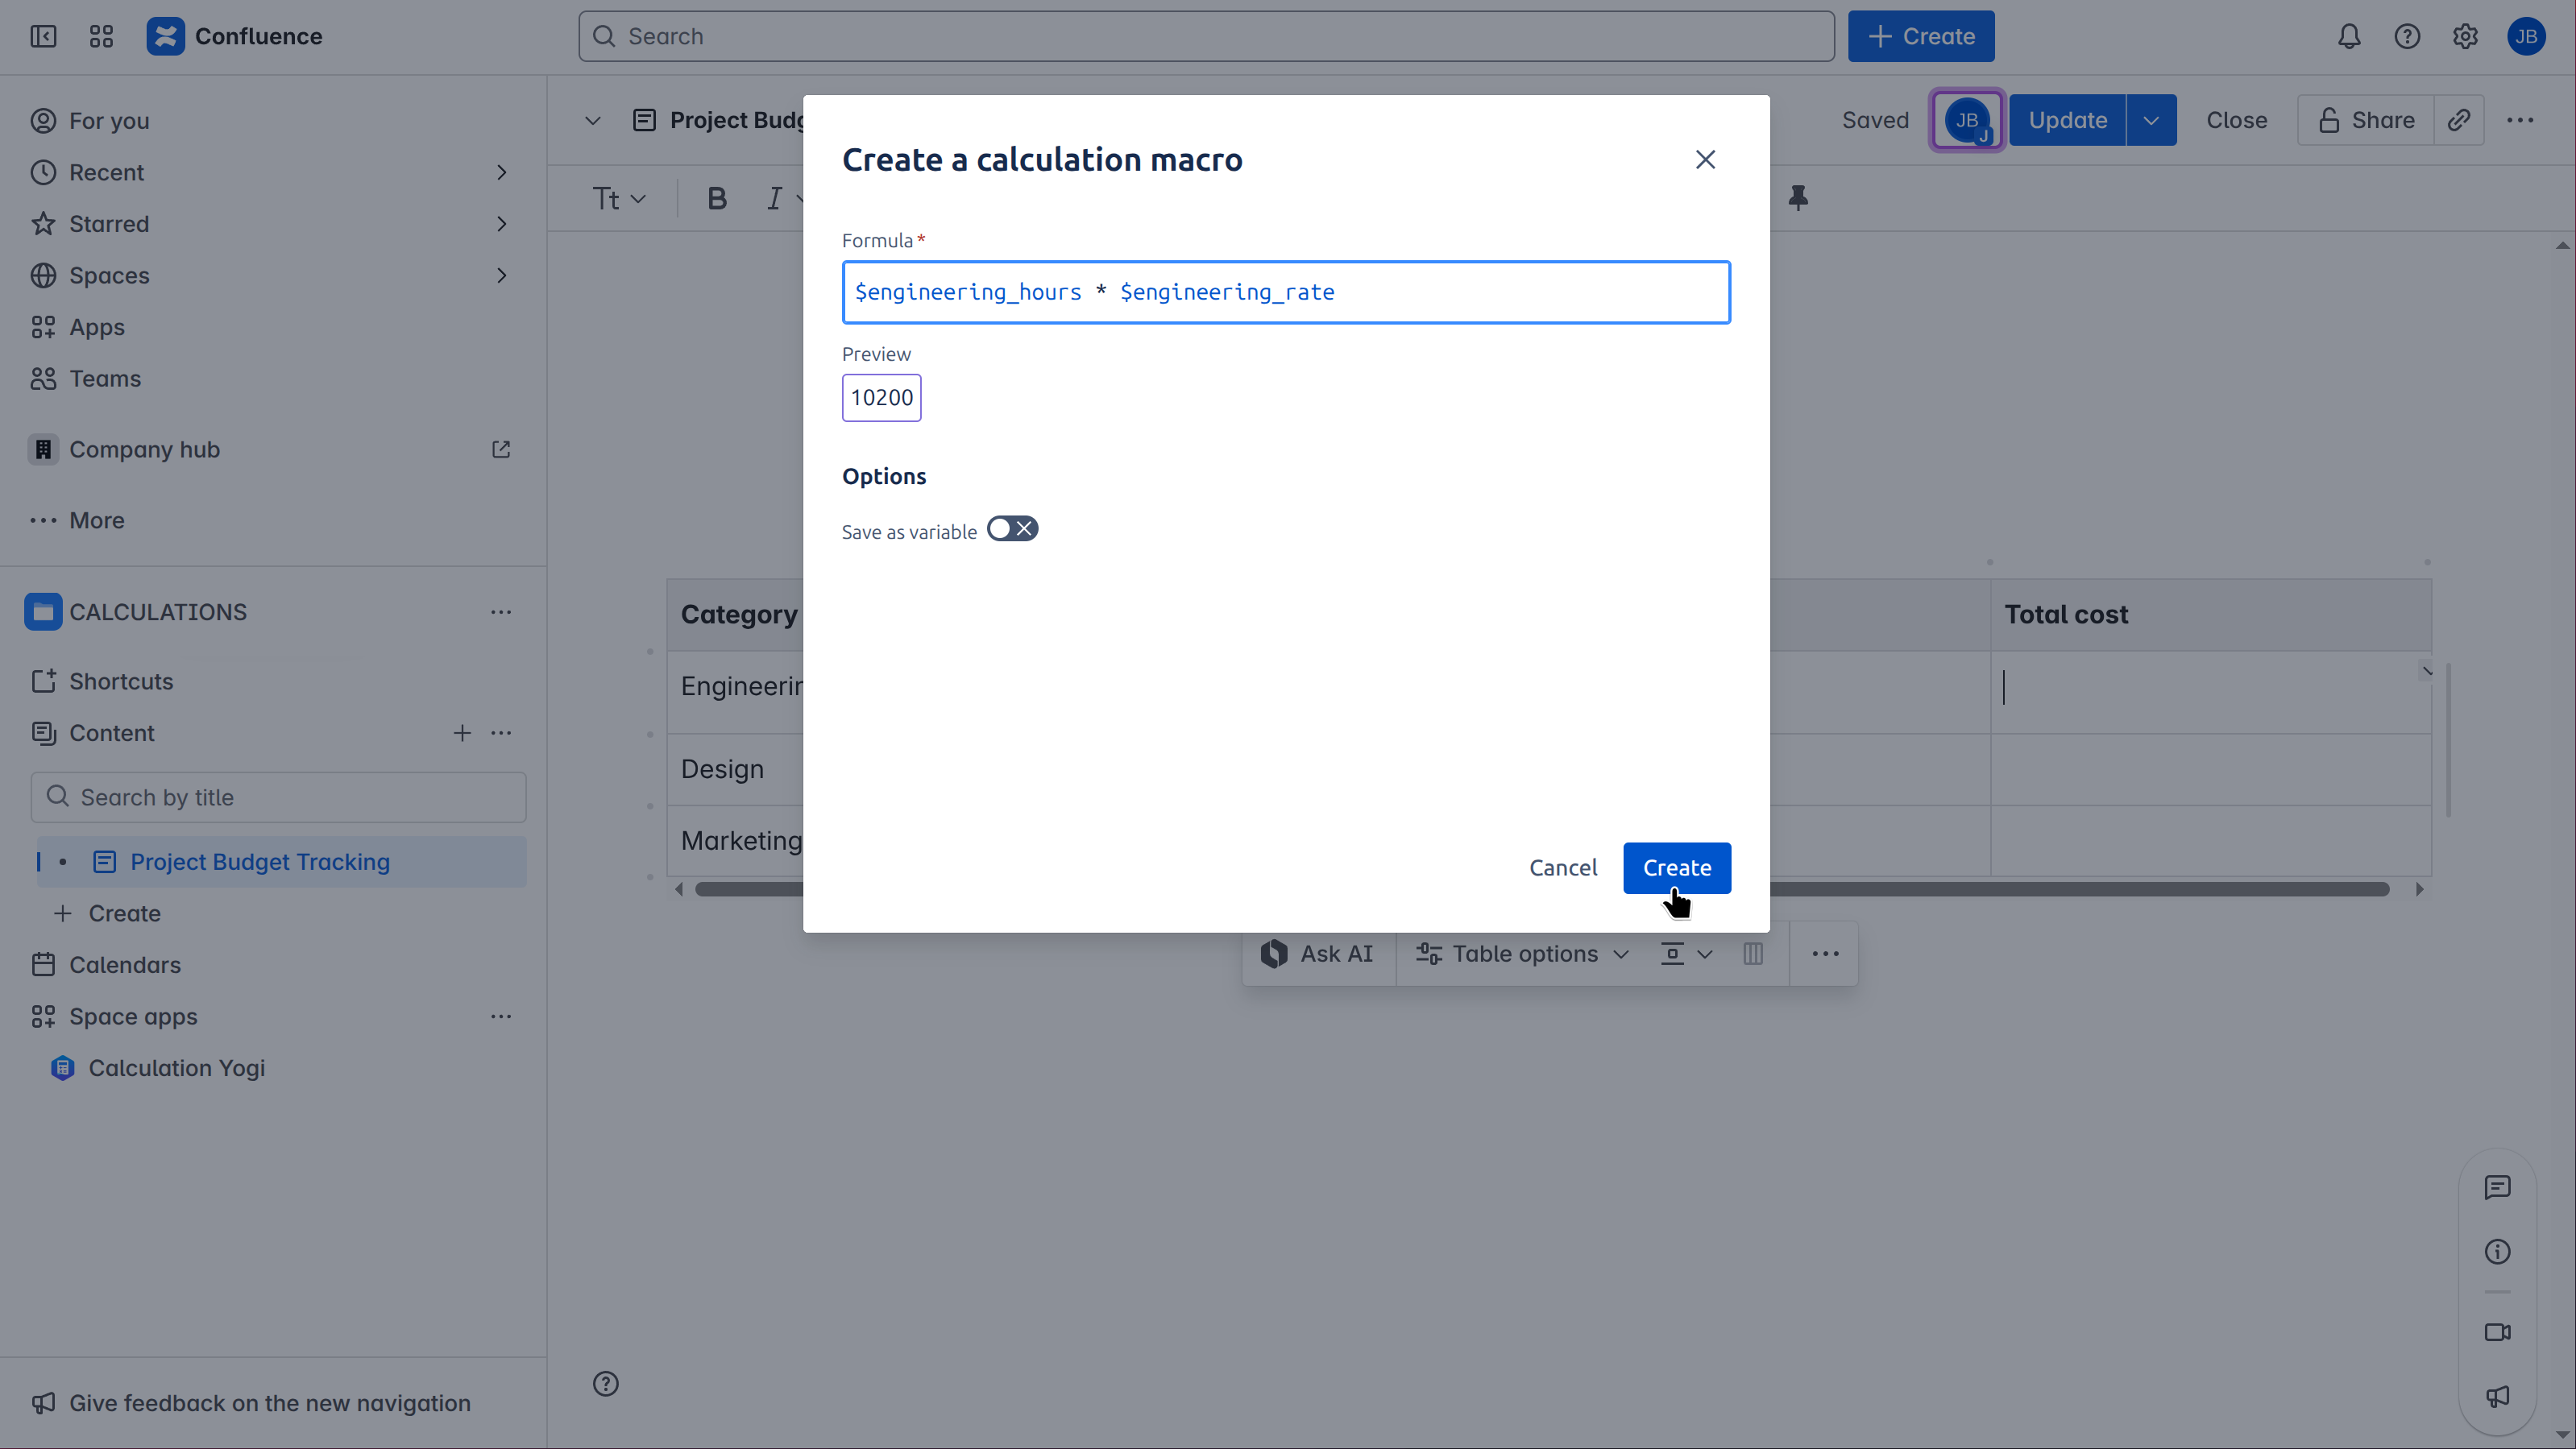The image size is (2576, 1449).
Task: Click the pin icon in editor toolbar
Action: tap(1798, 198)
